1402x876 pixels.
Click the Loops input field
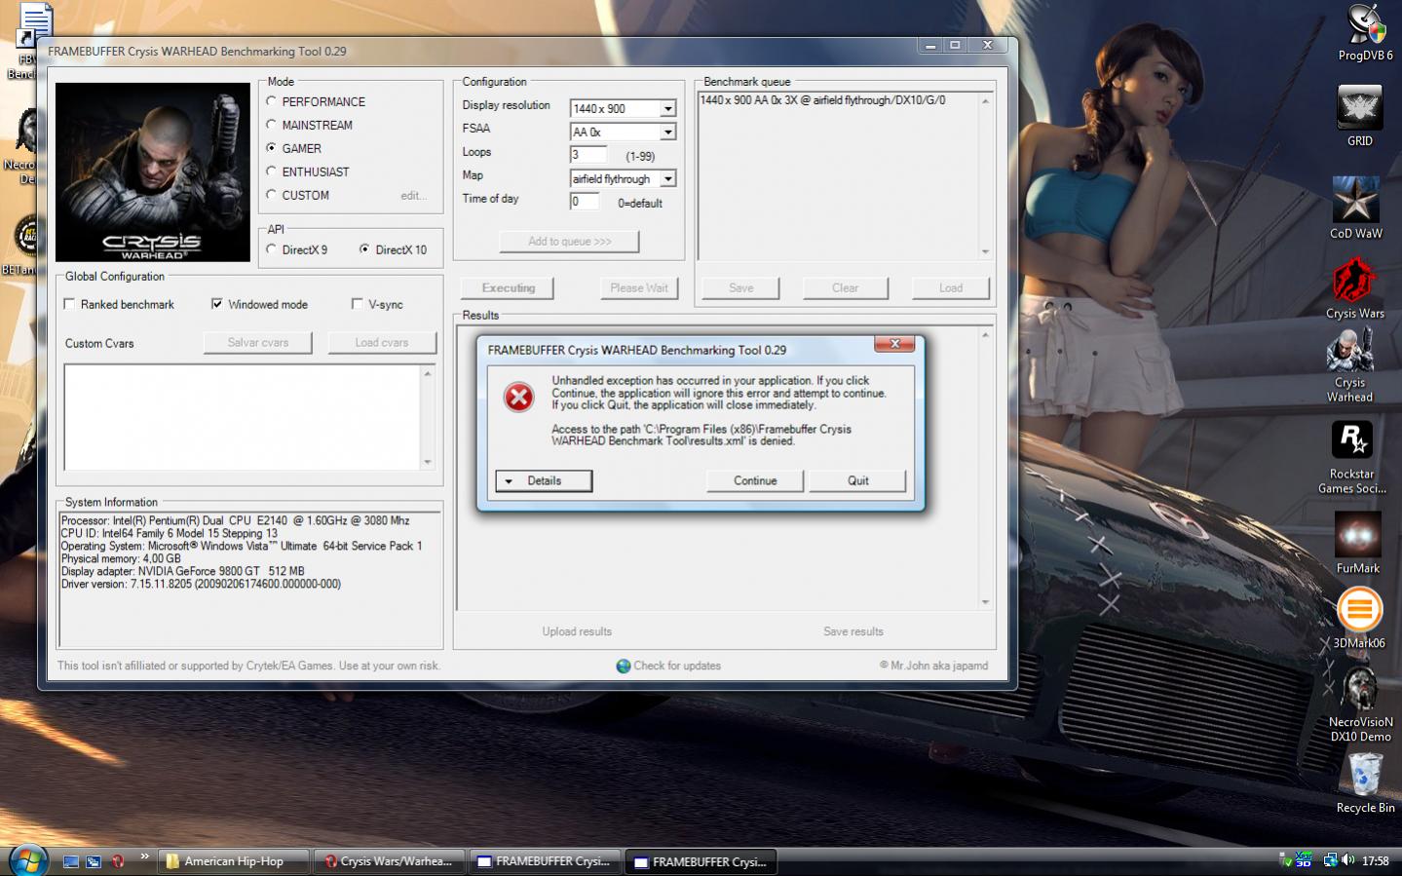click(x=588, y=154)
